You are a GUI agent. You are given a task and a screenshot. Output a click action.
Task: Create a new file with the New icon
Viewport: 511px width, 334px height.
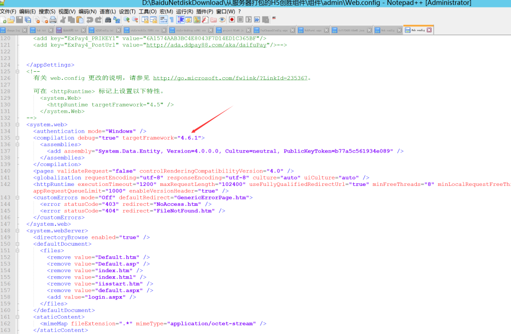(x=2, y=19)
